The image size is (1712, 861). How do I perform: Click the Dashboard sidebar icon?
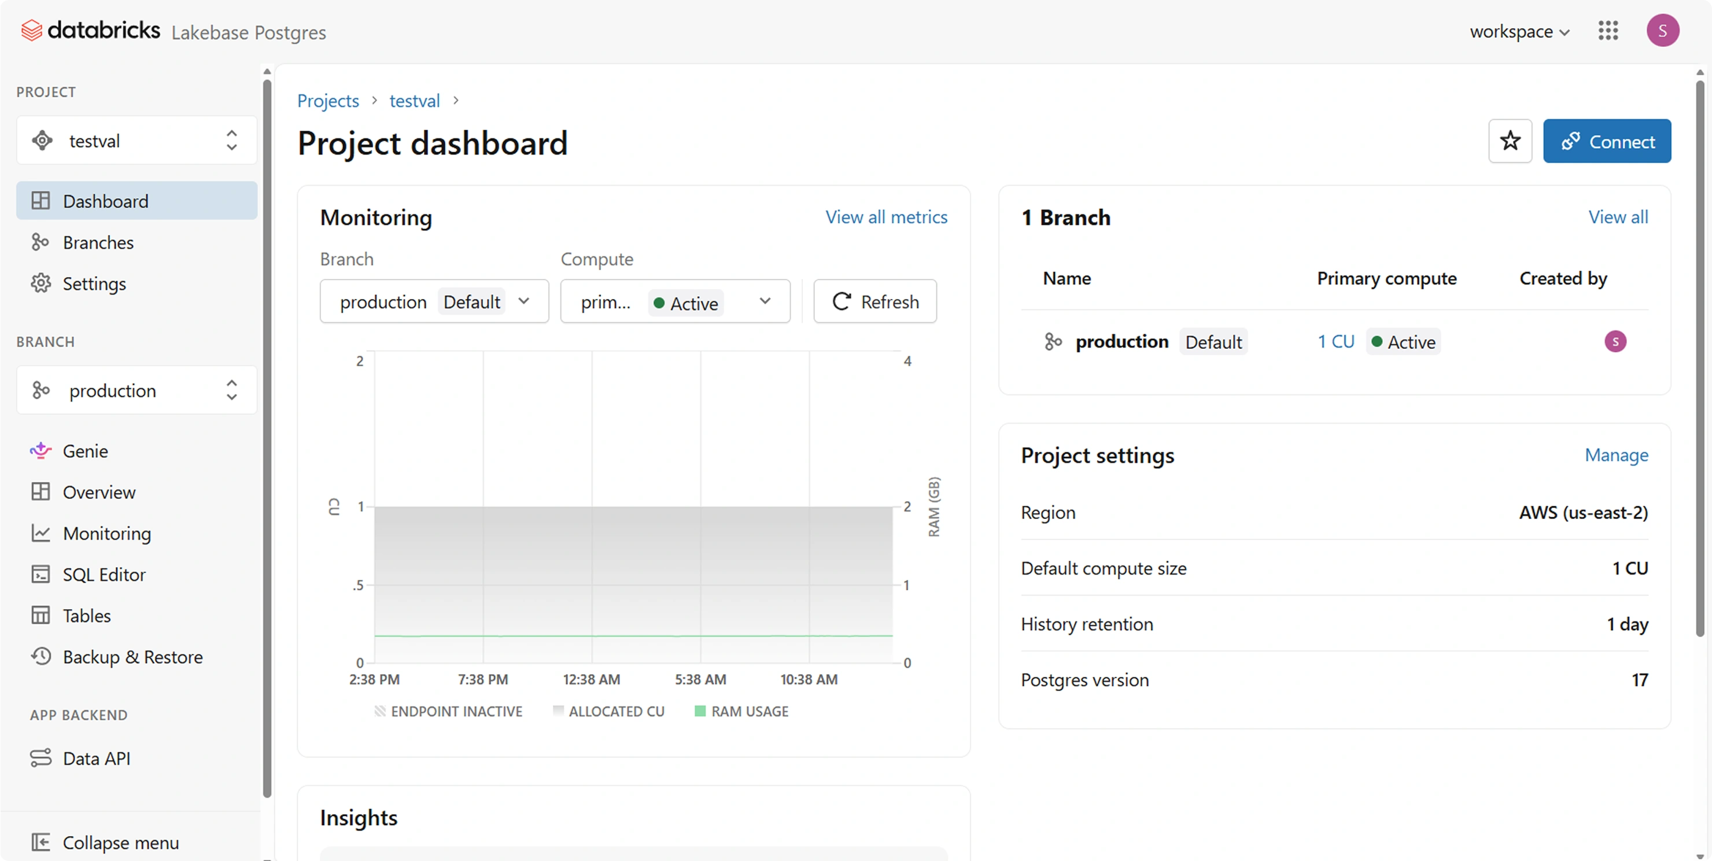pos(40,201)
